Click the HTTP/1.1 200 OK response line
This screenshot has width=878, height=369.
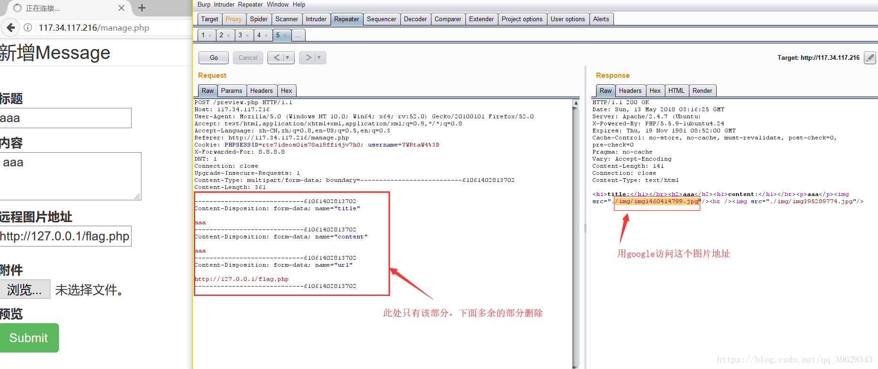[x=621, y=102]
